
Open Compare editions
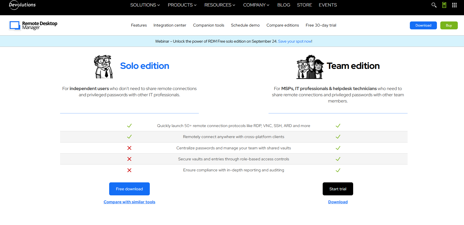pyautogui.click(x=283, y=25)
